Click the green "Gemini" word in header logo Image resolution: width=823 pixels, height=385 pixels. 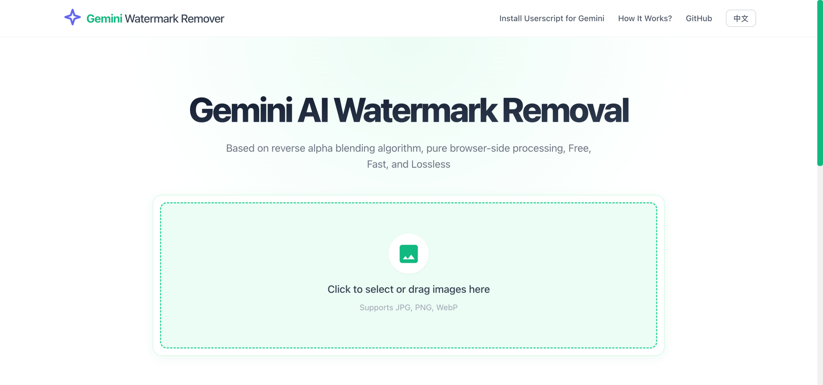(104, 19)
